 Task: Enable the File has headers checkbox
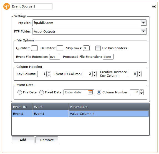point(98,48)
